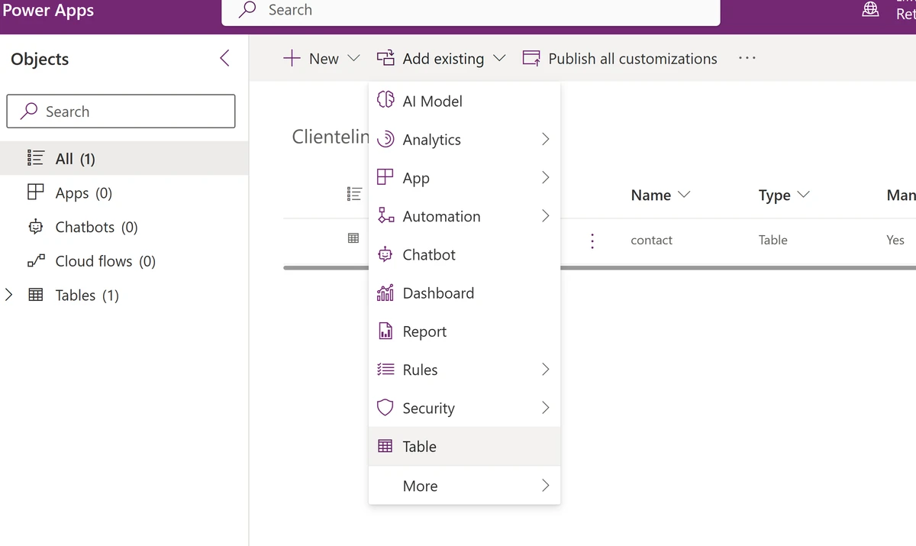Select Chatbots (0) in sidebar

pyautogui.click(x=96, y=227)
